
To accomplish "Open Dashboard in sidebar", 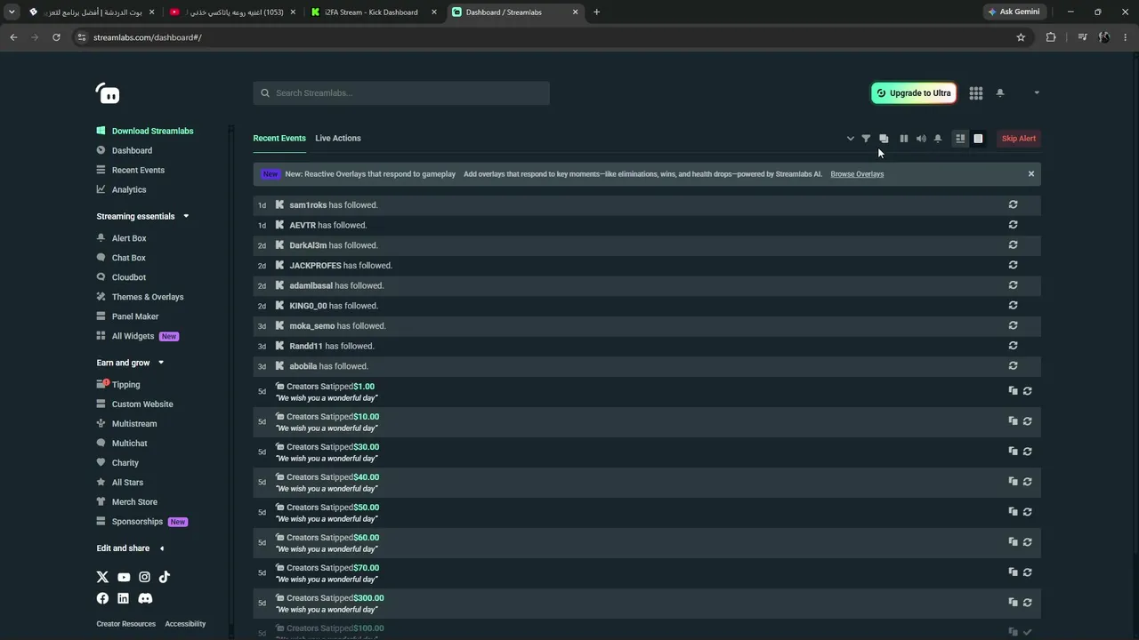I will [x=125, y=150].
